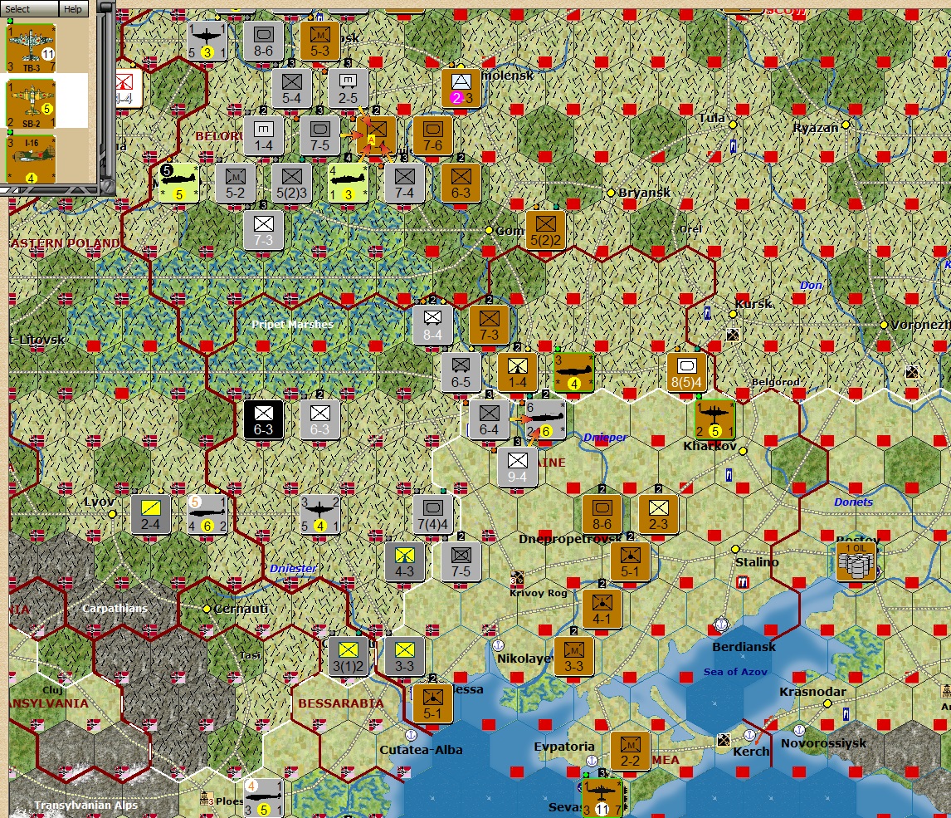Select the orange bomber unit near Kharkov
951x818 pixels.
(714, 419)
